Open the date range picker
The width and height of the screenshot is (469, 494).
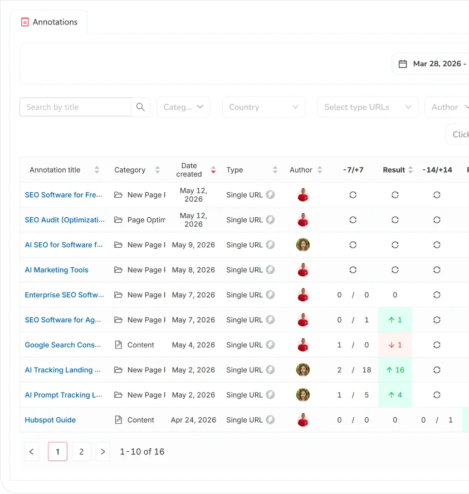[x=431, y=64]
